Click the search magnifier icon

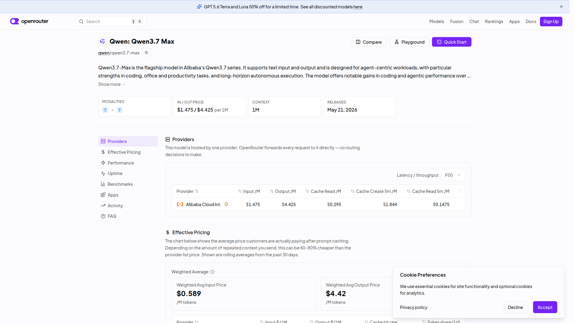tap(81, 22)
